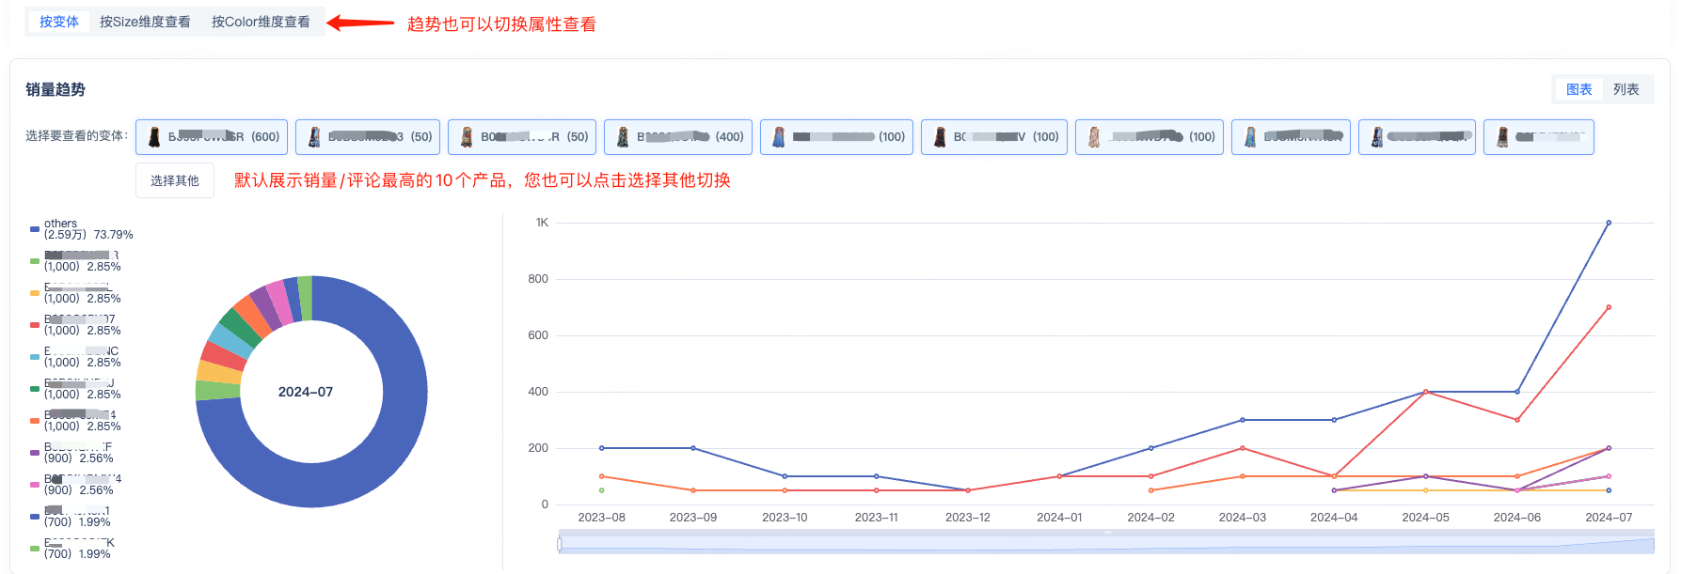1681x574 pixels.
Task: Toggle the orange legend entry at 2.85%
Action: coord(75,421)
